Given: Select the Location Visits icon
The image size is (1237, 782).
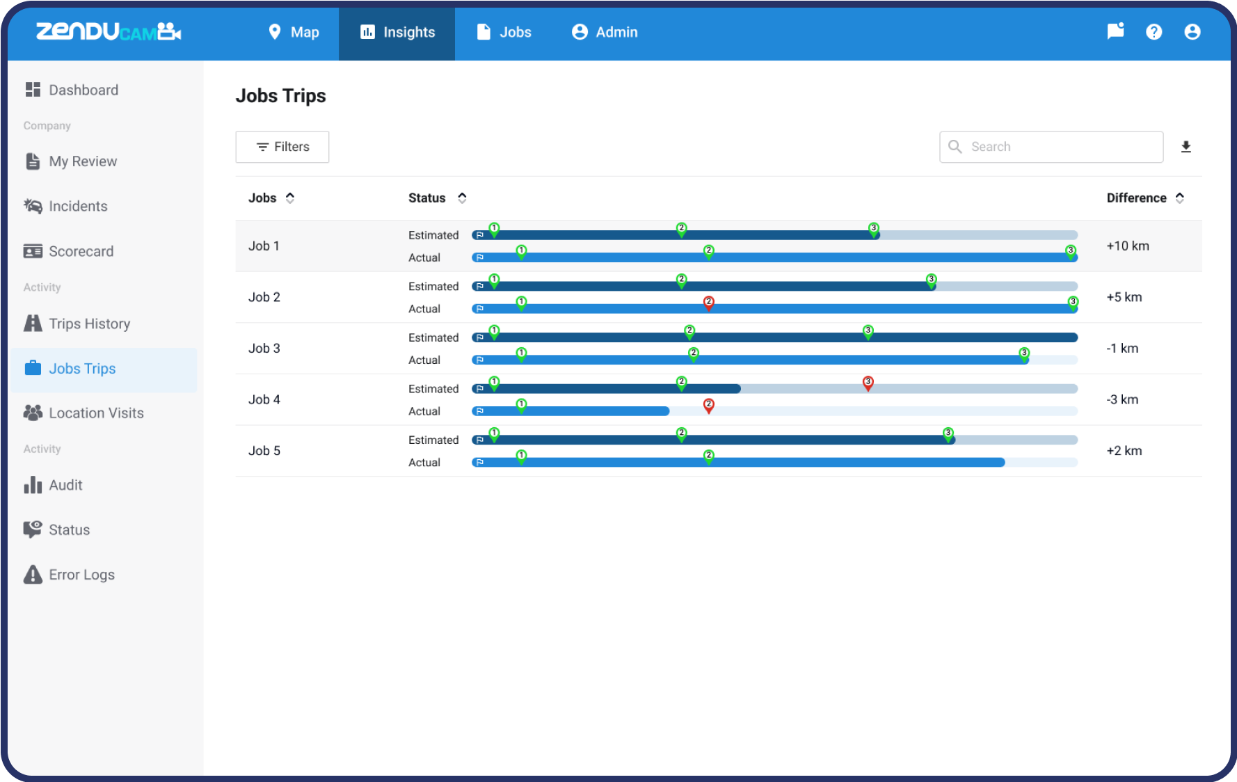Looking at the screenshot, I should (32, 413).
